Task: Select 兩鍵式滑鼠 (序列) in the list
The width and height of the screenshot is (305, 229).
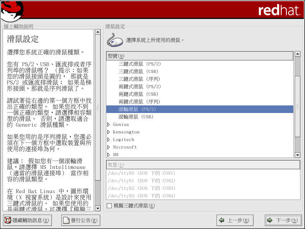Action: click(x=140, y=102)
